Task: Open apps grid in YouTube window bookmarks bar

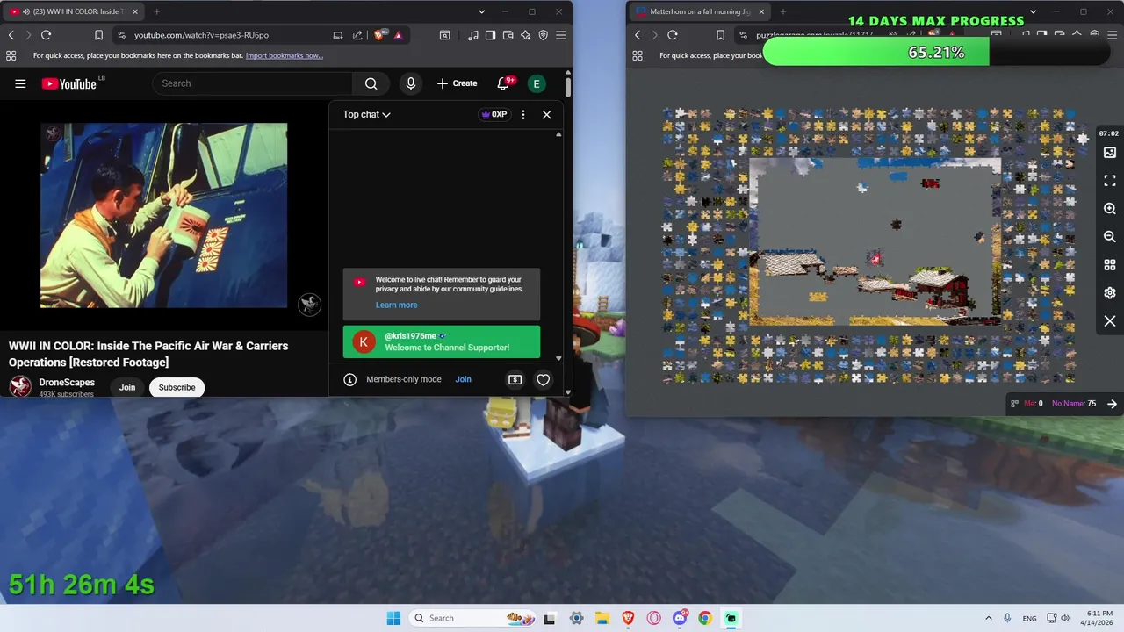Action: click(x=11, y=55)
